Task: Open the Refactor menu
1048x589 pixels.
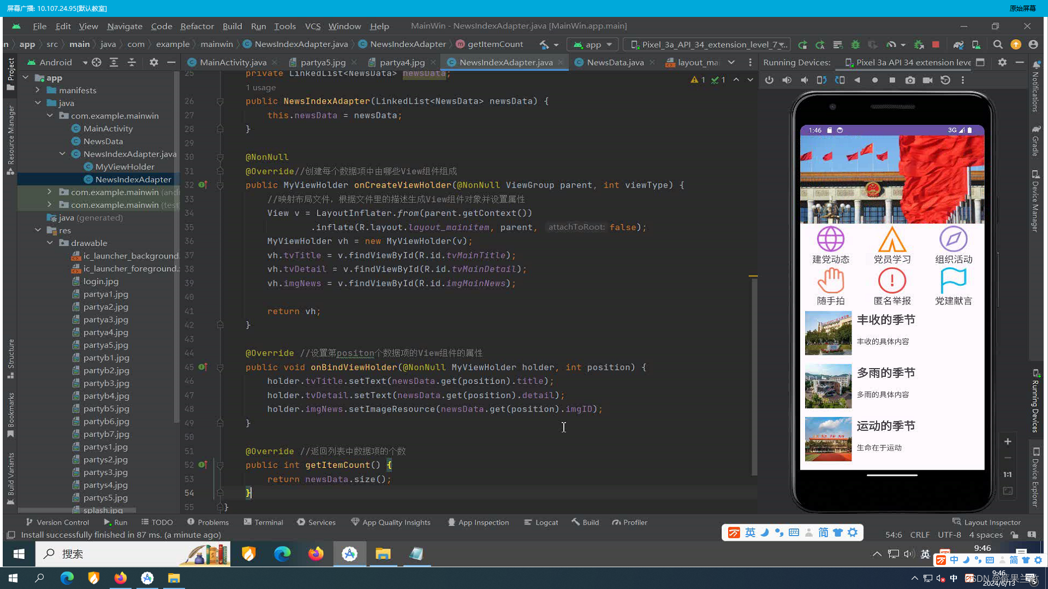Action: 196,26
